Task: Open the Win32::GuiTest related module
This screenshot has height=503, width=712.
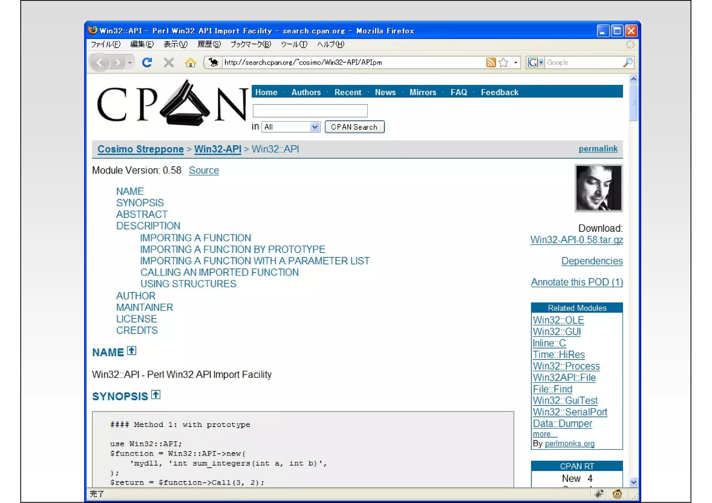Action: tap(565, 401)
